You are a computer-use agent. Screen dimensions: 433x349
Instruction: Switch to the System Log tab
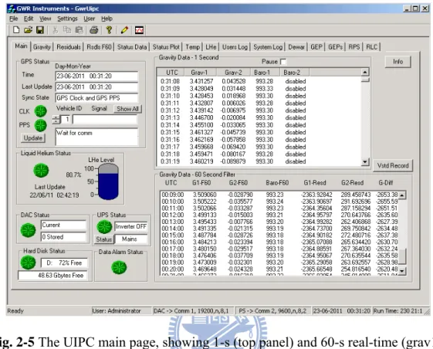[268, 47]
